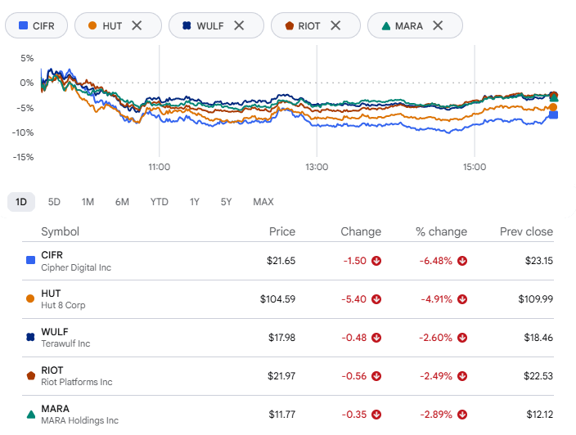Remove RIOT from comparison chips
Screen dimensions: 576x435
click(x=335, y=25)
